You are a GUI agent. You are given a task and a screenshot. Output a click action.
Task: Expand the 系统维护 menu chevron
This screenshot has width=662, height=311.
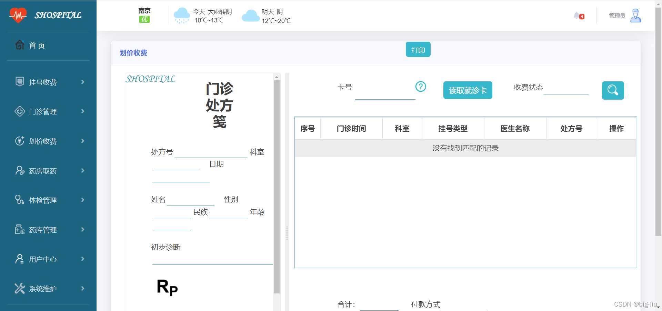tap(83, 288)
